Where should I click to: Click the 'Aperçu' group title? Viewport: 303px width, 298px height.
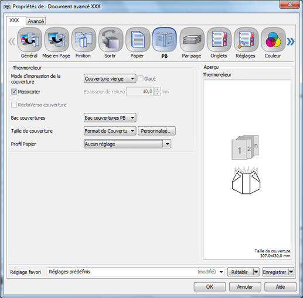(x=211, y=67)
